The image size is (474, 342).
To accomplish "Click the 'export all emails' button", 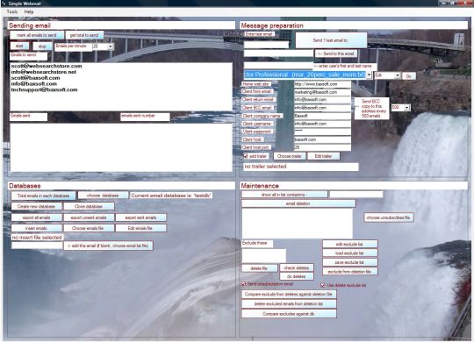I will pyautogui.click(x=37, y=217).
